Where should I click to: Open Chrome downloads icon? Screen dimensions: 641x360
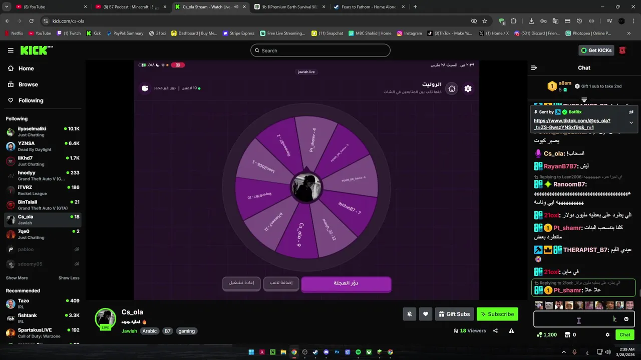531,21
